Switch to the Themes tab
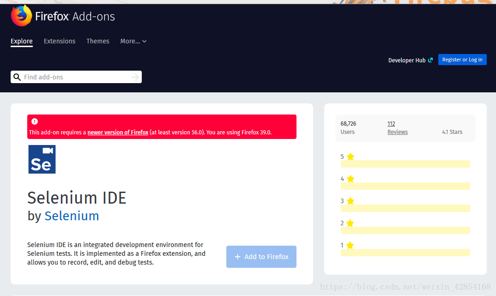Screen dimensions: 496x296 point(98,41)
